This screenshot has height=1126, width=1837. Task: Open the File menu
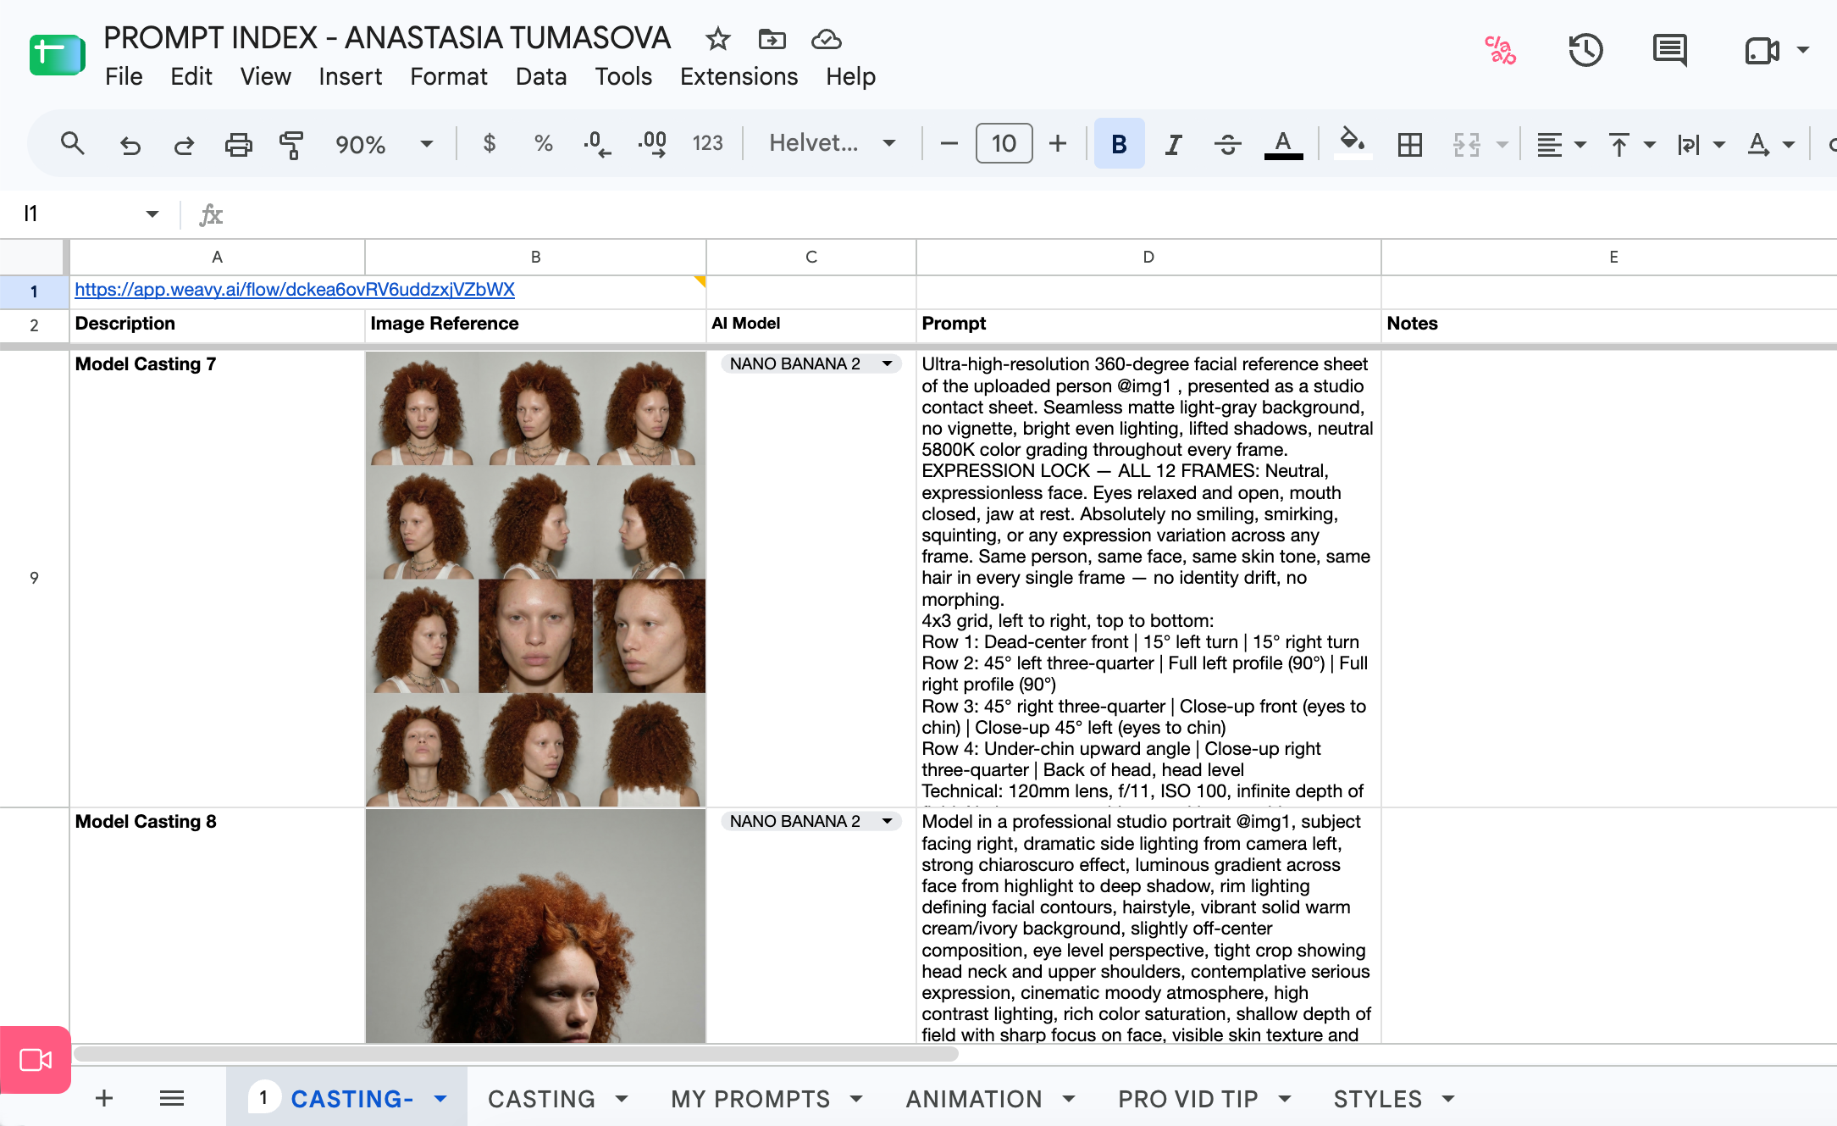tap(124, 76)
